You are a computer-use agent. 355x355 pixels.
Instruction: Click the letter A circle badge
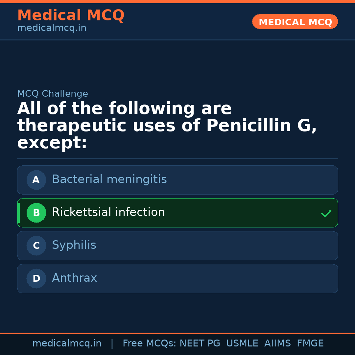click(x=36, y=180)
